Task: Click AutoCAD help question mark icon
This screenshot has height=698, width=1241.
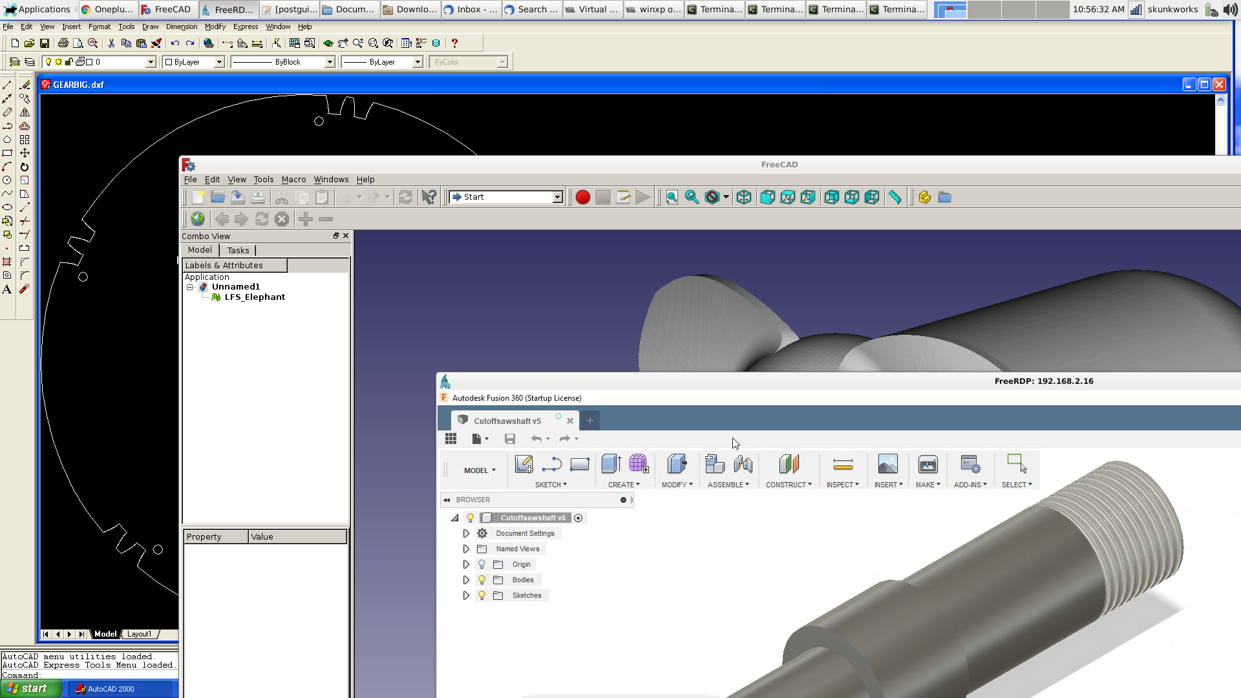Action: pos(454,43)
